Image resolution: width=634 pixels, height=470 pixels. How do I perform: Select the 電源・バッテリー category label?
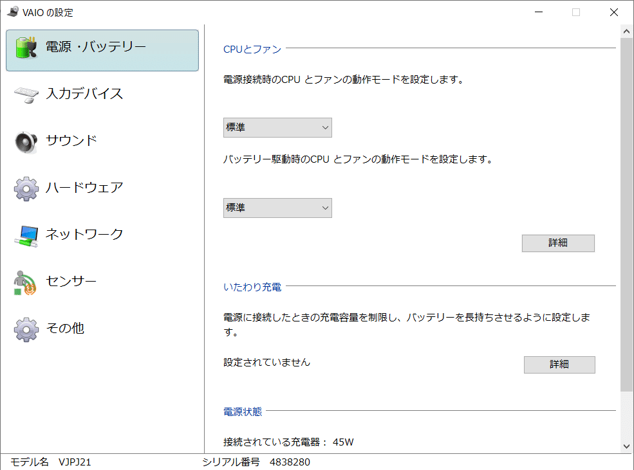[x=96, y=47]
